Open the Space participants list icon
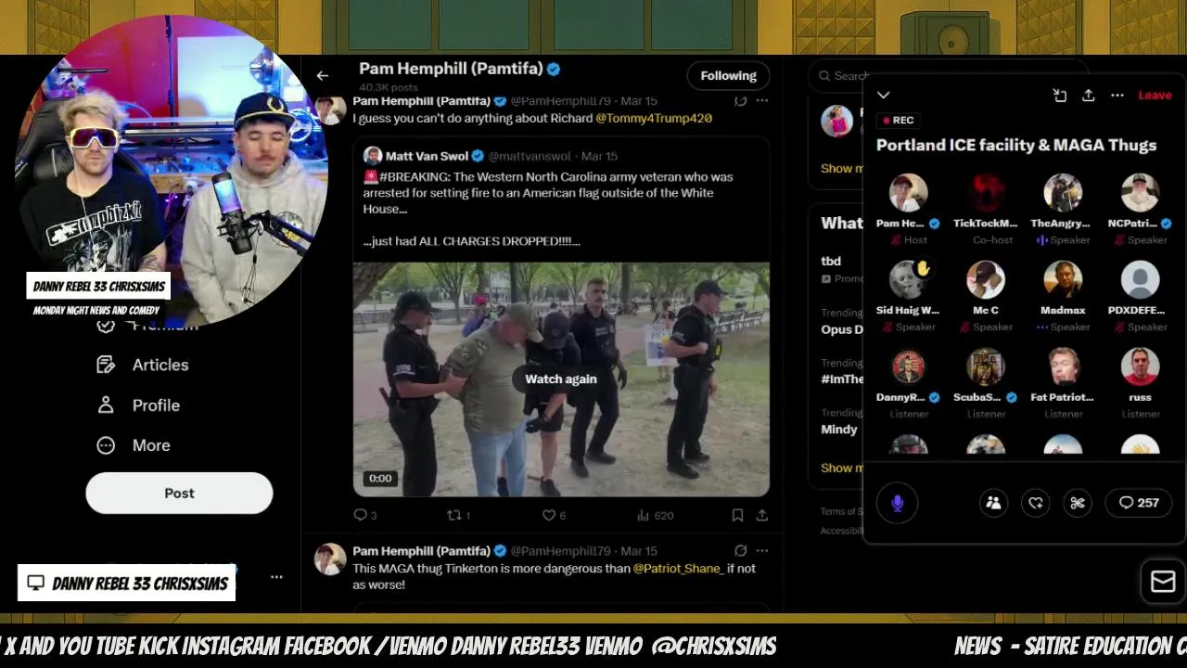The width and height of the screenshot is (1187, 668). pyautogui.click(x=993, y=503)
